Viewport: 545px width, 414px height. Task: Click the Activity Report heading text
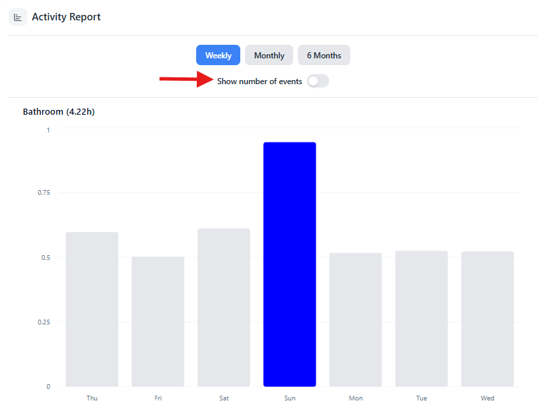coord(66,17)
